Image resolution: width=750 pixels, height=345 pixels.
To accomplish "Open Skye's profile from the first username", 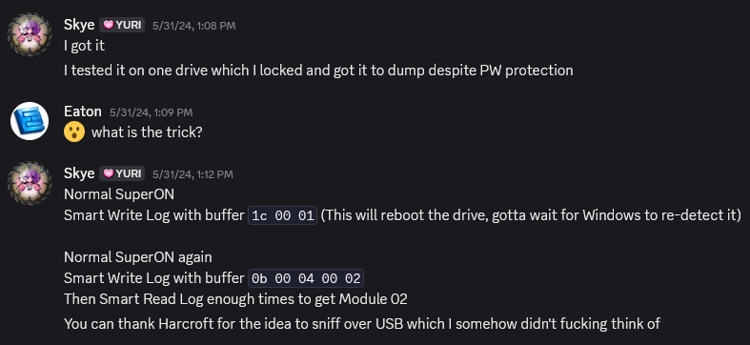I will click(79, 25).
